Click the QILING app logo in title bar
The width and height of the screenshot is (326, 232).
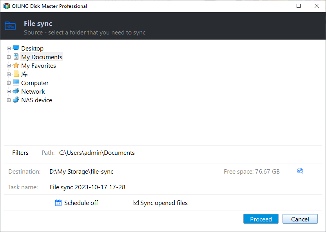tap(6, 6)
